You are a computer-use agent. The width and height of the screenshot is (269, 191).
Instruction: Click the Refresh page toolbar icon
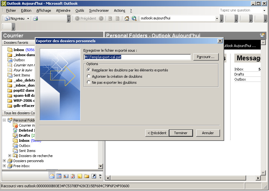(117, 18)
